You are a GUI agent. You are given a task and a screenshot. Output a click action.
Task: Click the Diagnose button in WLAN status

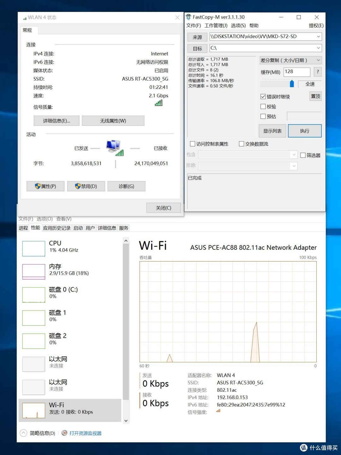(x=126, y=186)
